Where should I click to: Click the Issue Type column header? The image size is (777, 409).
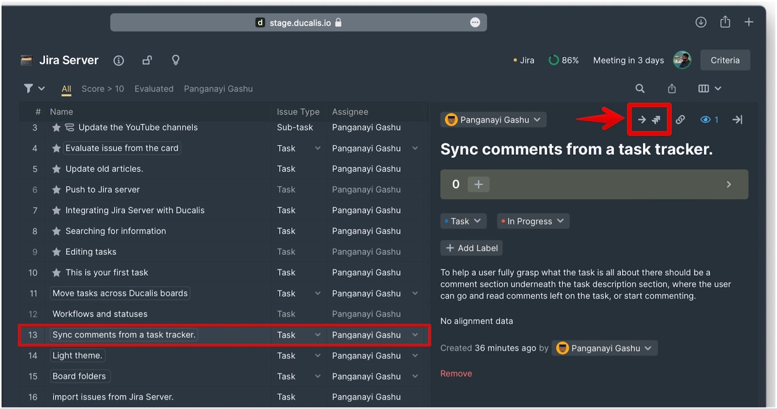pyautogui.click(x=298, y=112)
